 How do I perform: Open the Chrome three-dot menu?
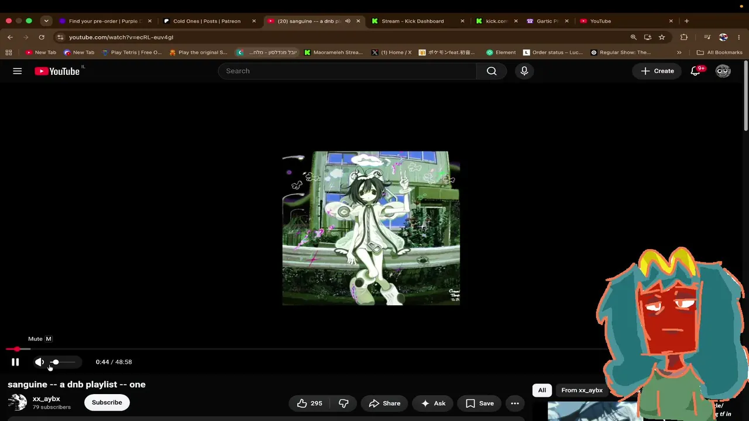(x=739, y=37)
